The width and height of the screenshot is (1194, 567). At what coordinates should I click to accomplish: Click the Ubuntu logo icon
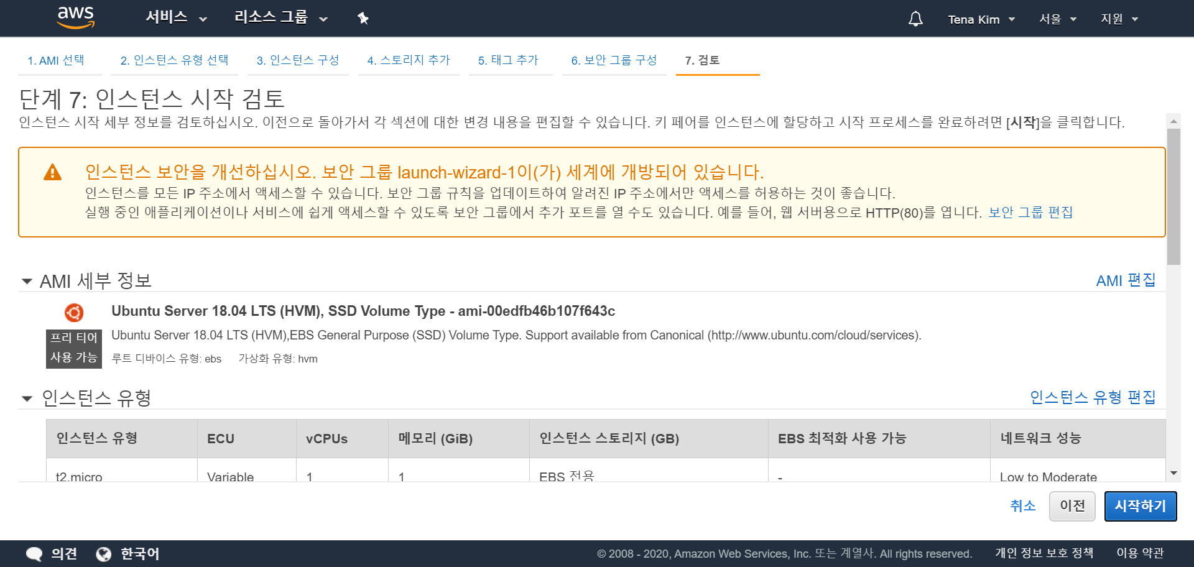coord(74,312)
